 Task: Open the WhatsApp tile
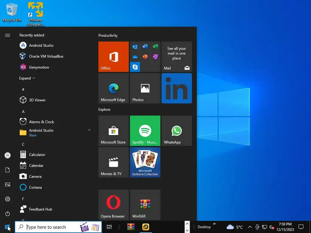point(177,131)
